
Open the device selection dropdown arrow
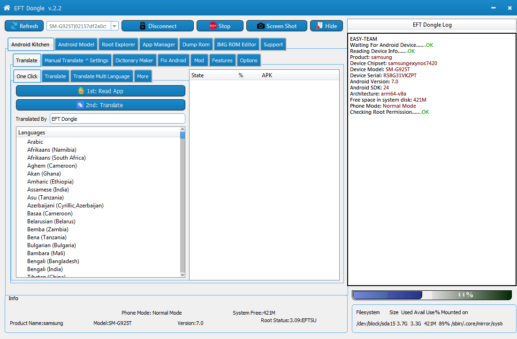pos(114,26)
